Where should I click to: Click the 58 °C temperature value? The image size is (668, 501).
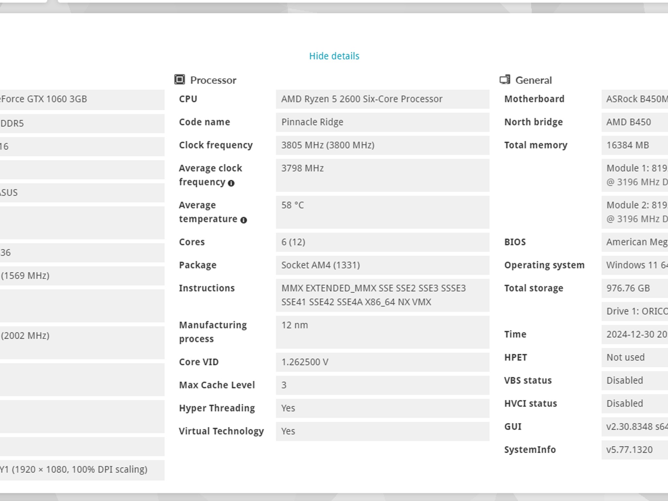[x=293, y=205]
